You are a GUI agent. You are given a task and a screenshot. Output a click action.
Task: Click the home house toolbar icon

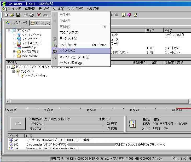[x=135, y=15]
